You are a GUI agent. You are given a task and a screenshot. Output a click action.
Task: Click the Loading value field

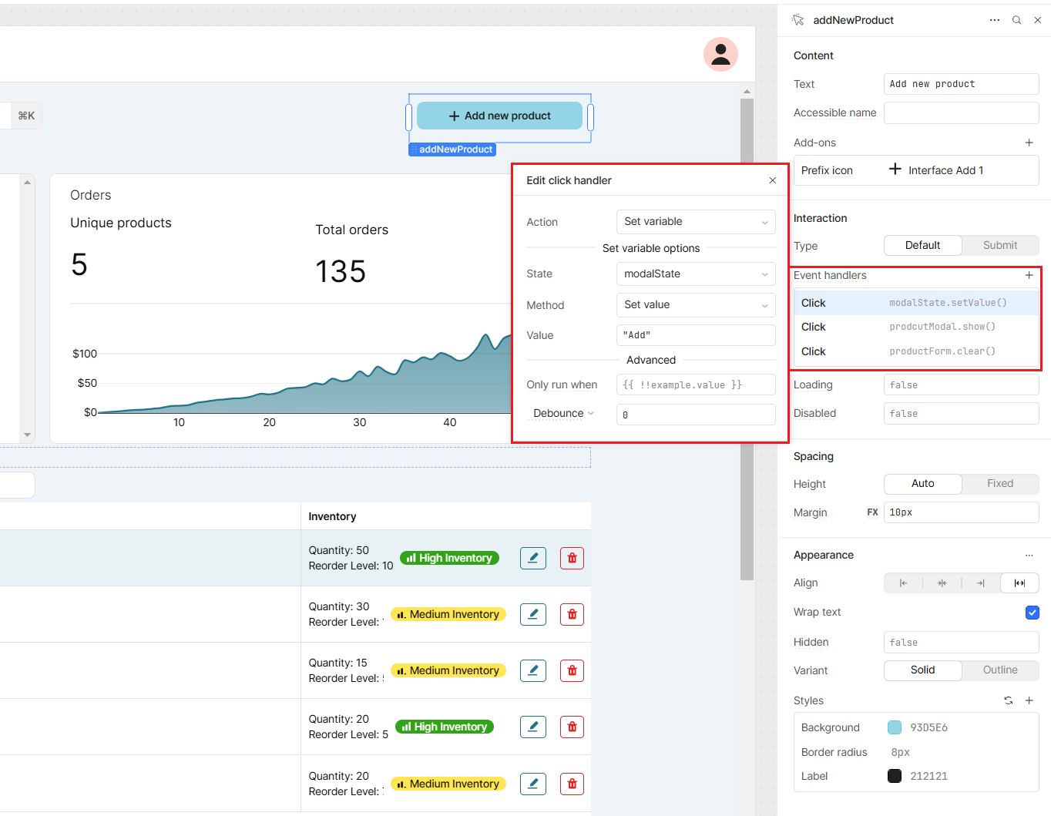point(961,385)
